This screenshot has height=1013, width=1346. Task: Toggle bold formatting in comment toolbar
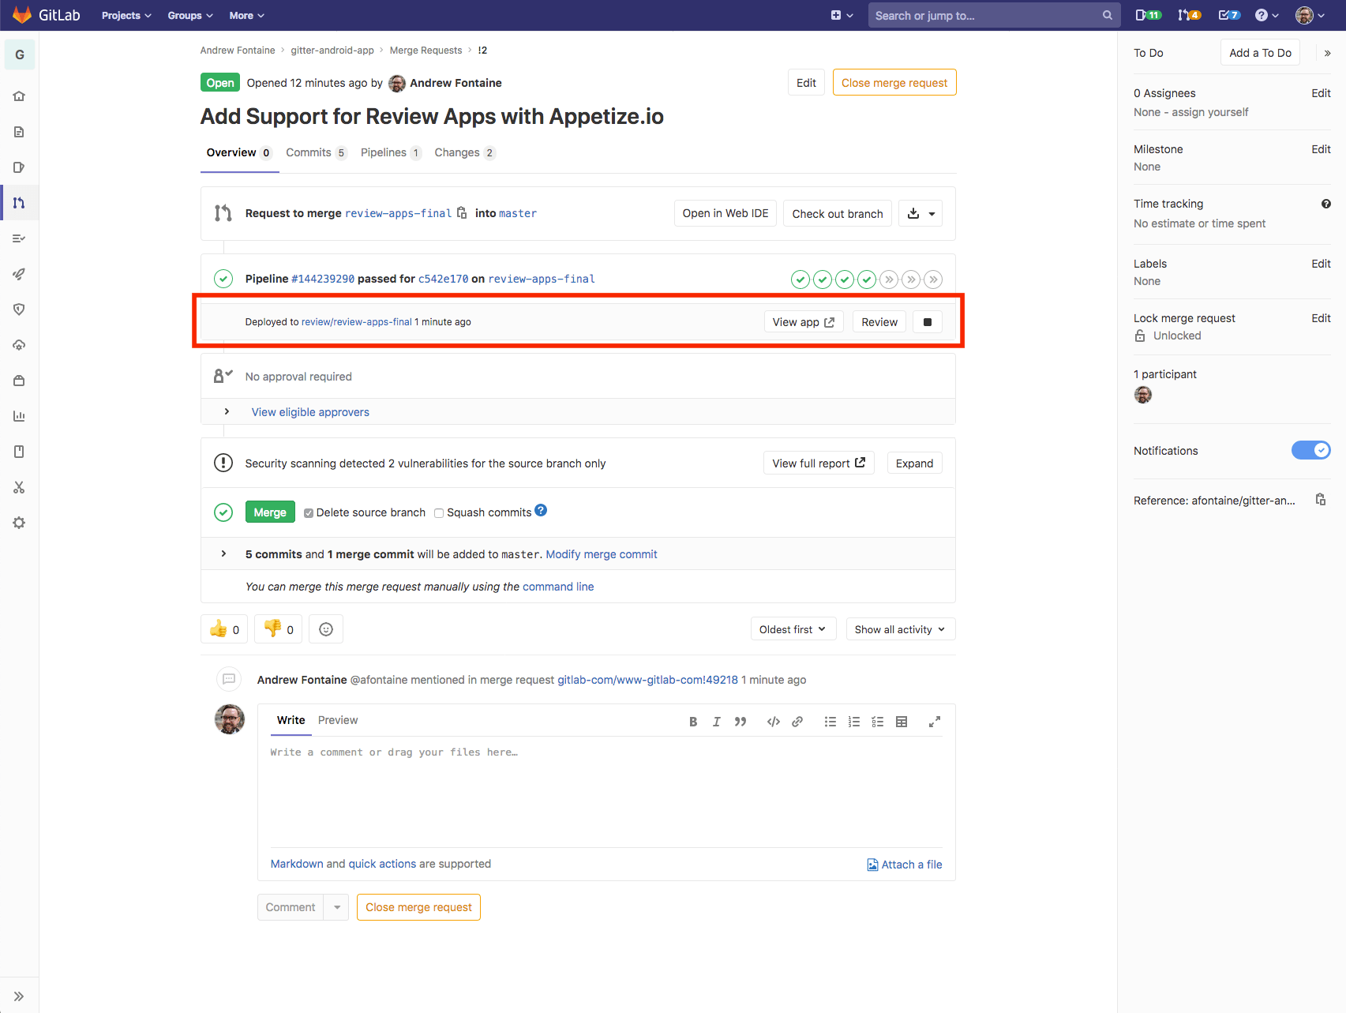(692, 721)
